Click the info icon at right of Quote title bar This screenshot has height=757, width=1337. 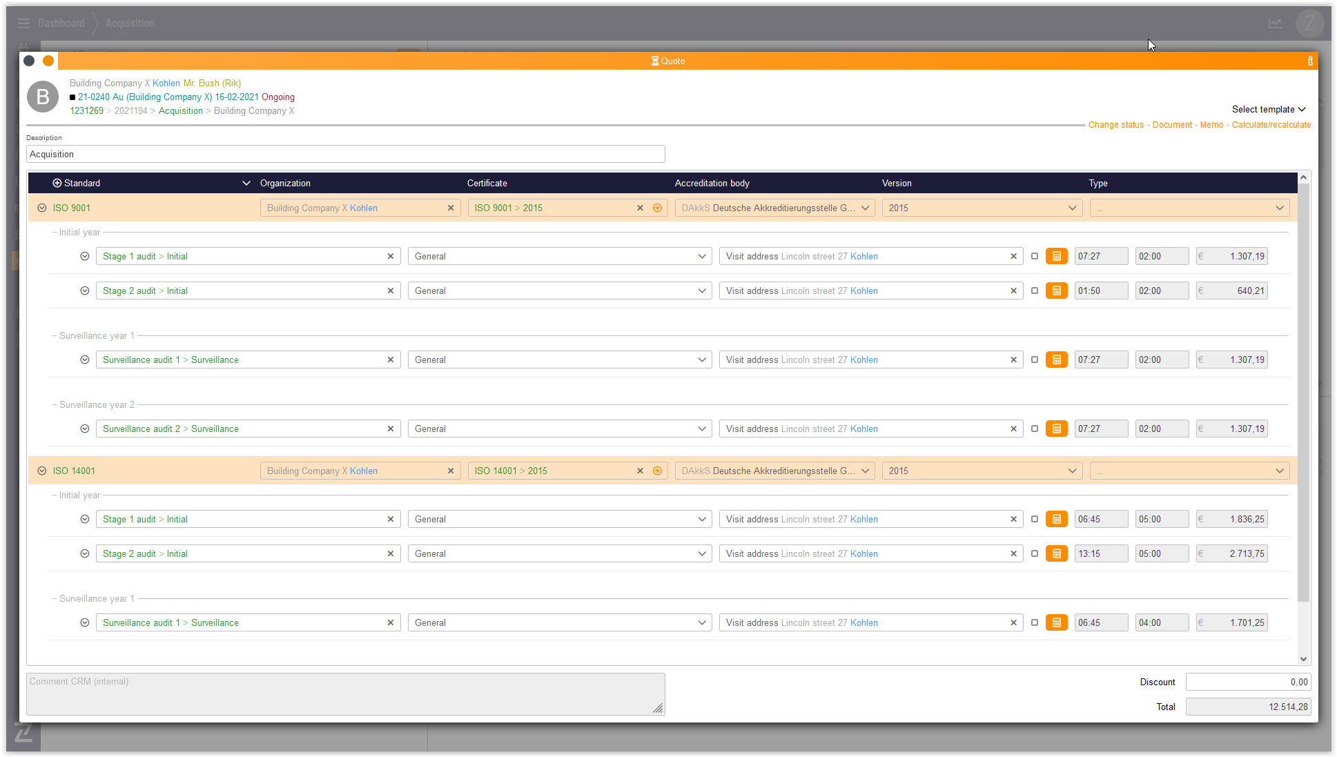tap(1309, 61)
